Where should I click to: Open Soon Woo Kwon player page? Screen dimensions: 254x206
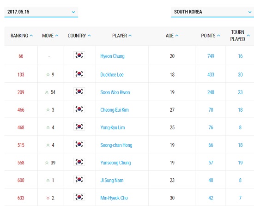[115, 92]
